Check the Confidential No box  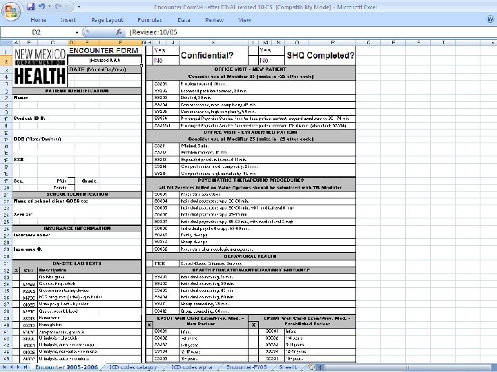149,60
